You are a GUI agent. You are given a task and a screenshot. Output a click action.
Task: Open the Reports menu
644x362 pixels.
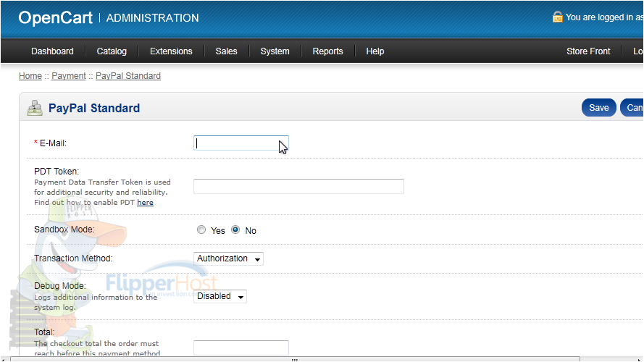[x=327, y=51]
